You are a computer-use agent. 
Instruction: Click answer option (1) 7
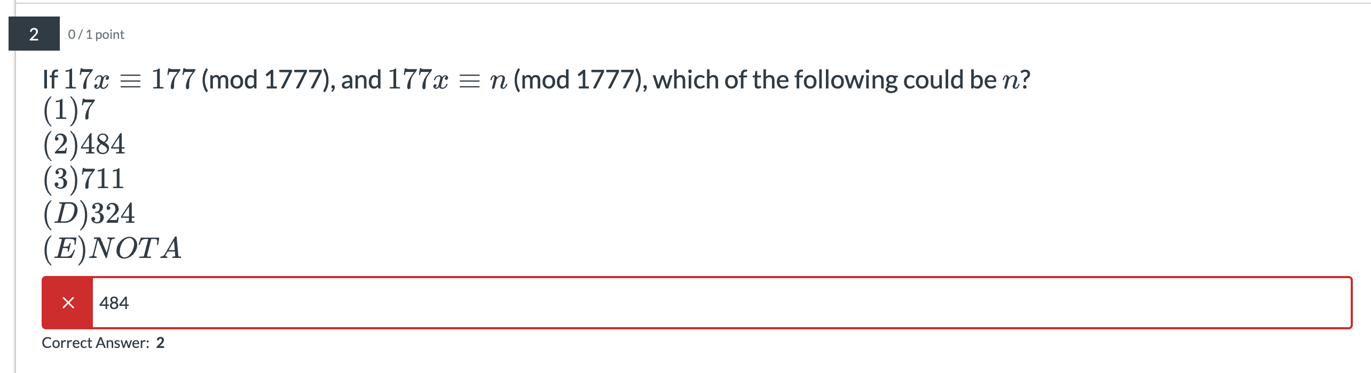click(x=69, y=110)
